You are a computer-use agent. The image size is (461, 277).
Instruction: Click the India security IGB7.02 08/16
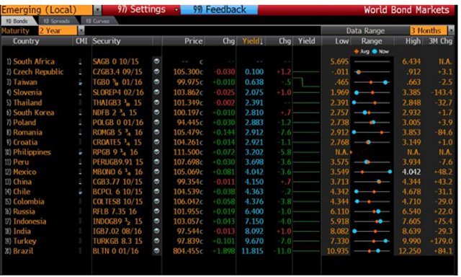coord(117,232)
